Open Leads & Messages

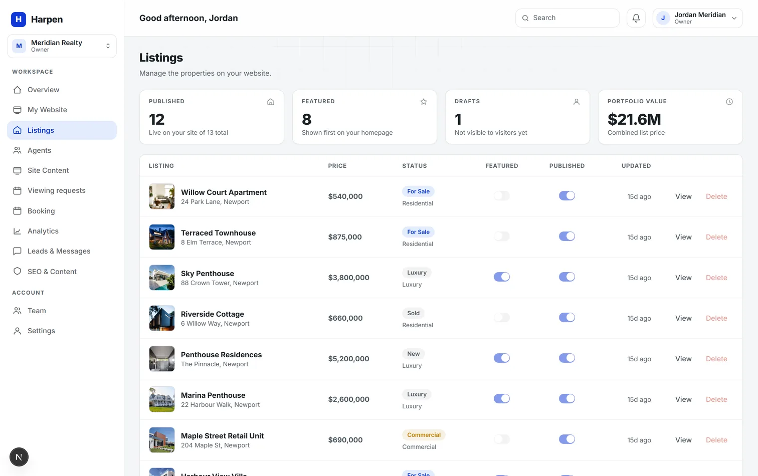pos(62,251)
